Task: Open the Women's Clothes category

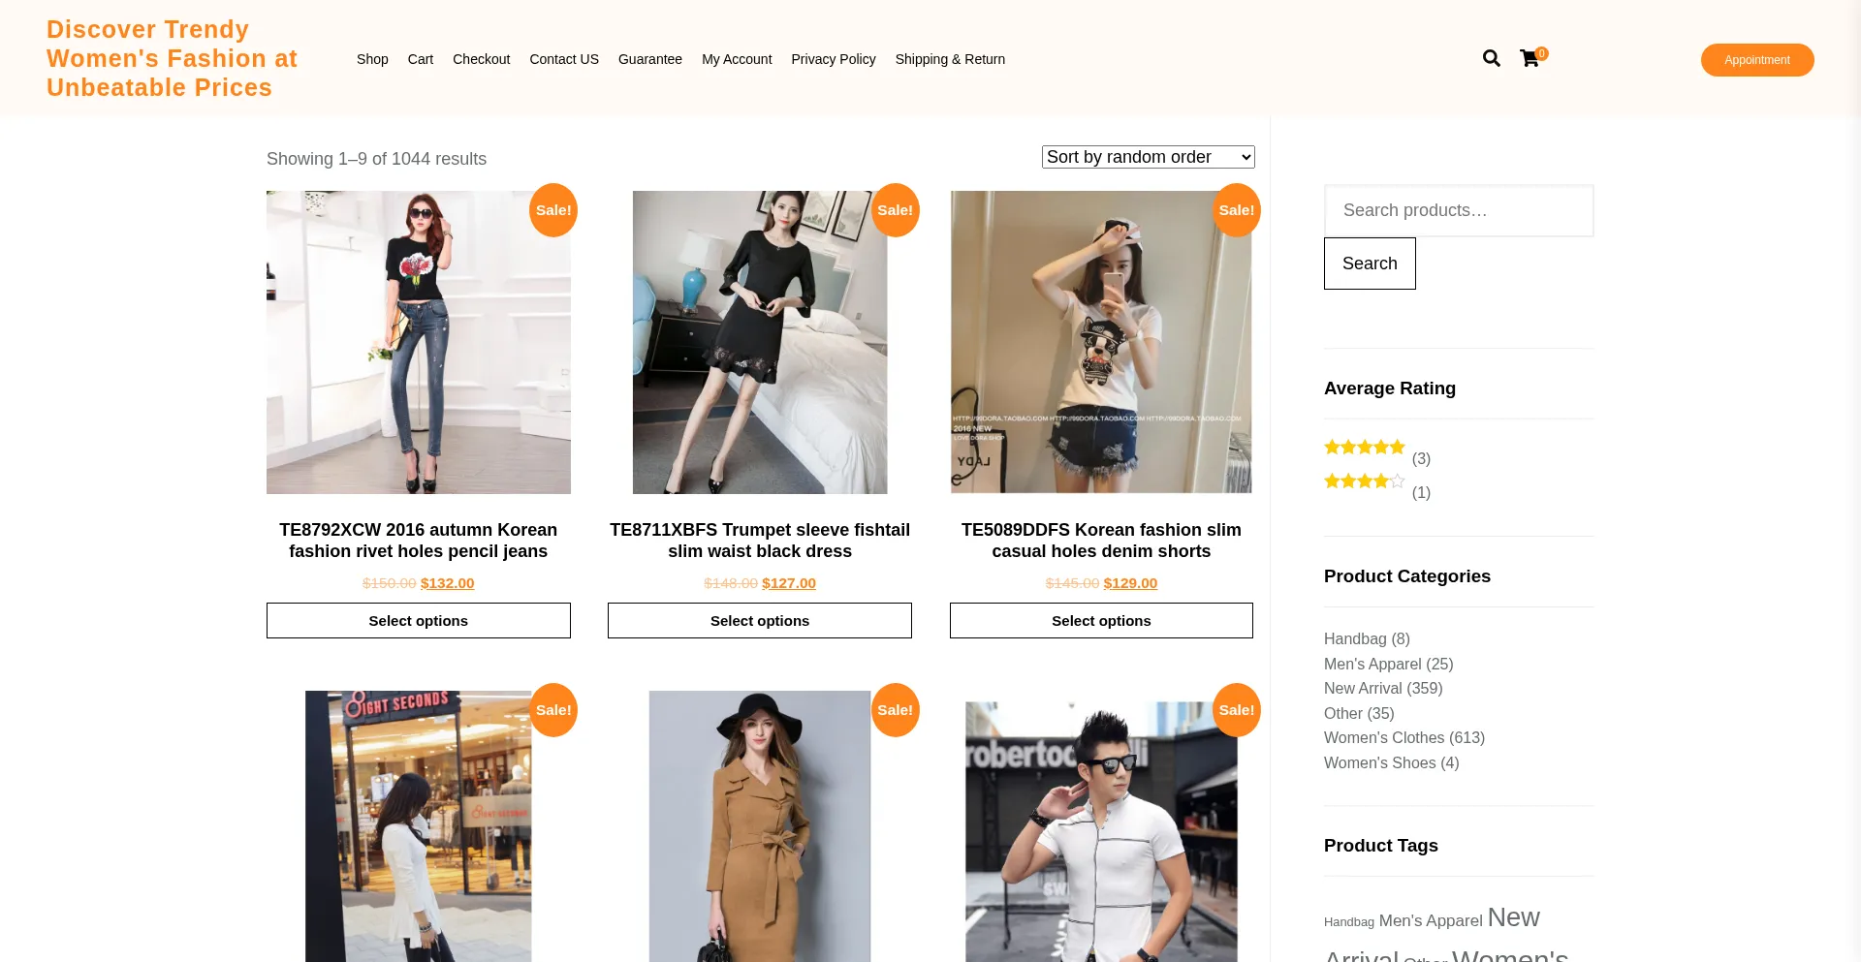Action: [x=1383, y=738]
